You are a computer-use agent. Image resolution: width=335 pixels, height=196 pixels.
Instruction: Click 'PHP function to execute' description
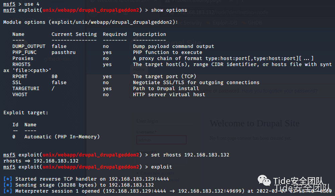pos(167,52)
